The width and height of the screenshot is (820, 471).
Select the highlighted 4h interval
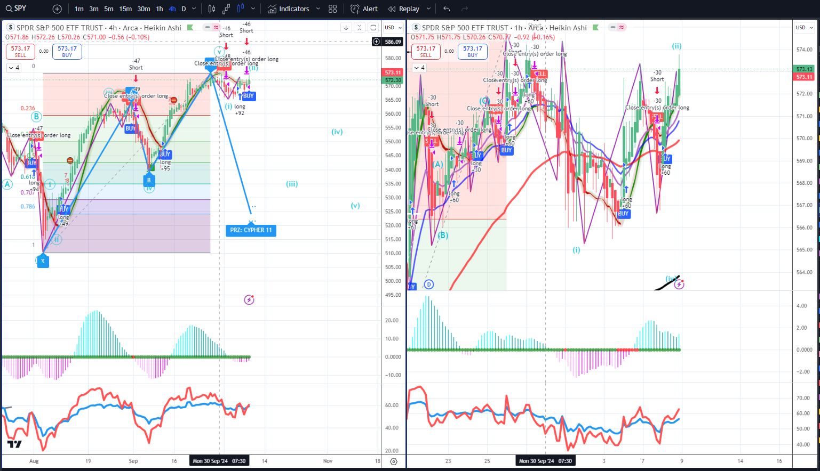172,9
